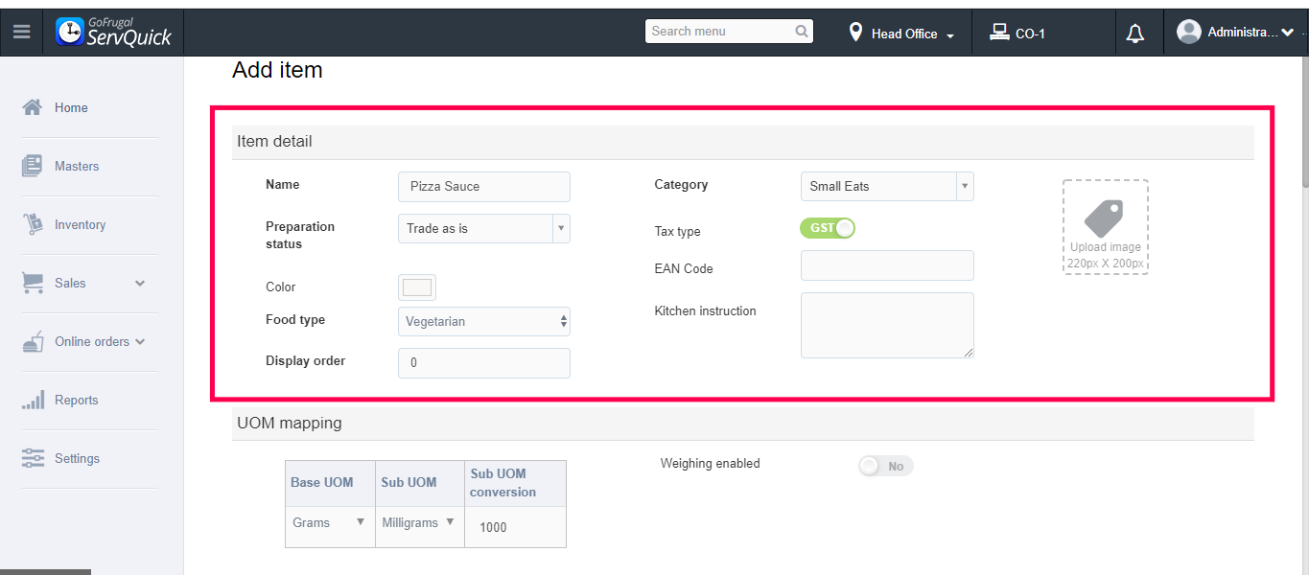Expand the Sales sidebar menu
1309x575 pixels.
(140, 284)
